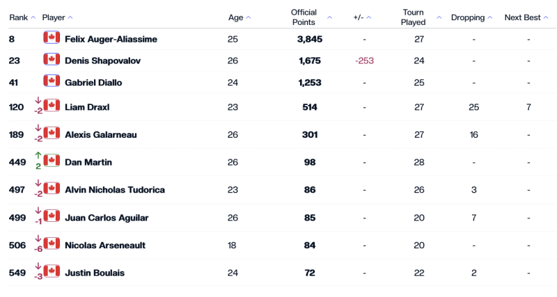Open Alvin Nicholas Tudorica's profile link

pos(114,189)
